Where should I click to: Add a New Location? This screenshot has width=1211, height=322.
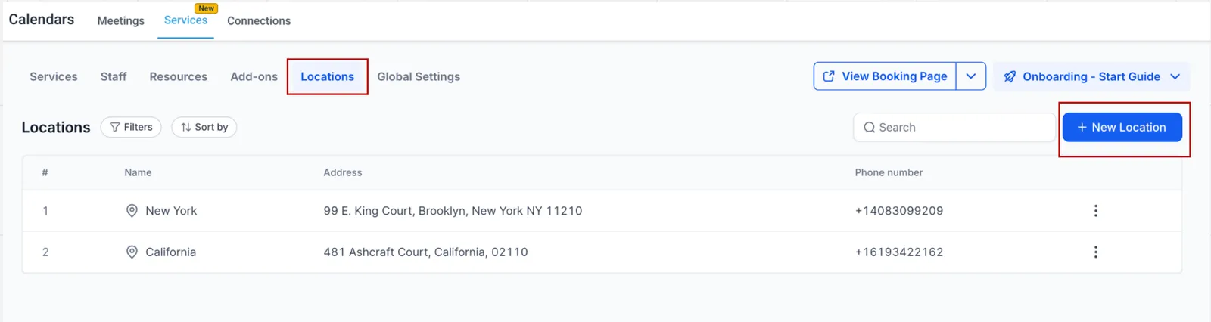1122,128
